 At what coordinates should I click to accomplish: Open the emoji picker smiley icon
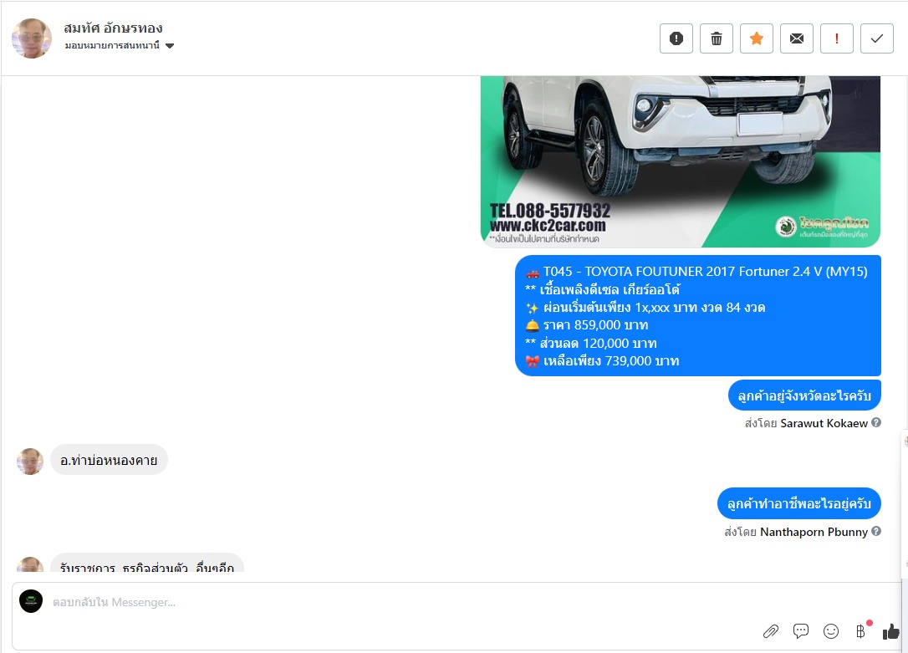pyautogui.click(x=831, y=631)
